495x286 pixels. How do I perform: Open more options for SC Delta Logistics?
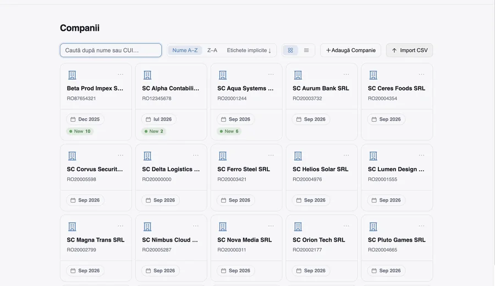point(196,155)
